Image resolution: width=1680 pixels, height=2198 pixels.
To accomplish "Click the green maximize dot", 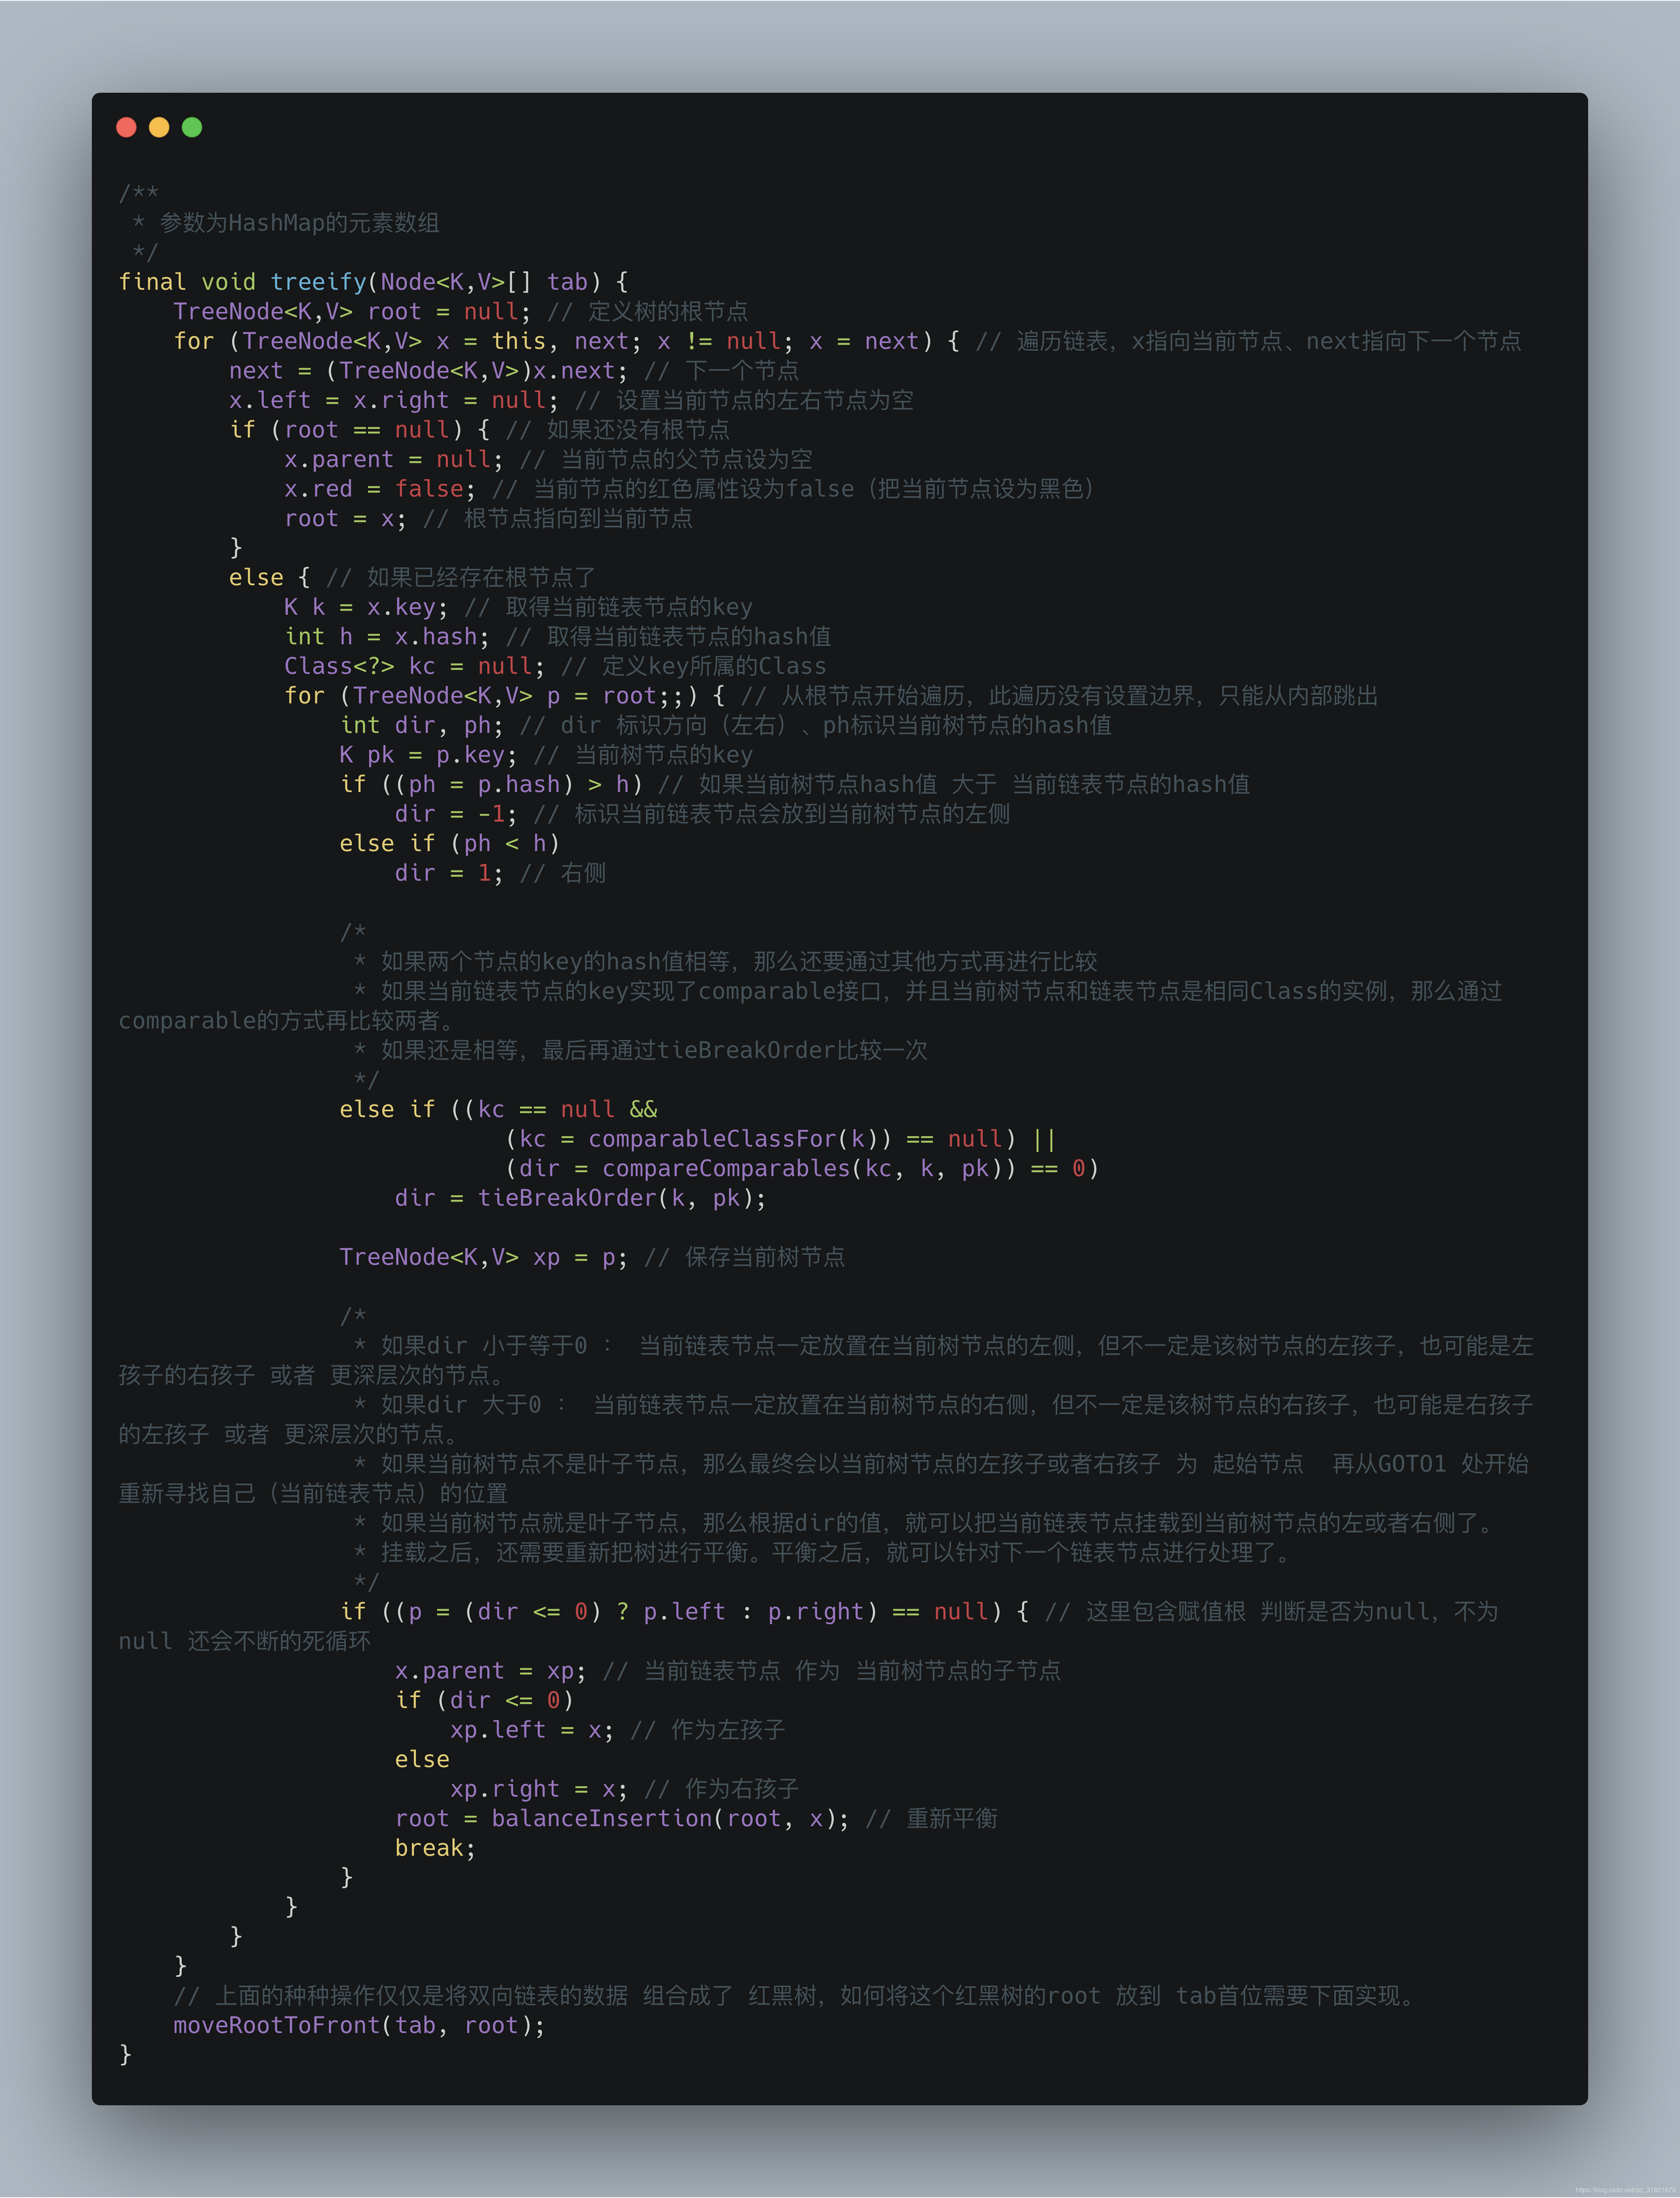I will point(192,127).
